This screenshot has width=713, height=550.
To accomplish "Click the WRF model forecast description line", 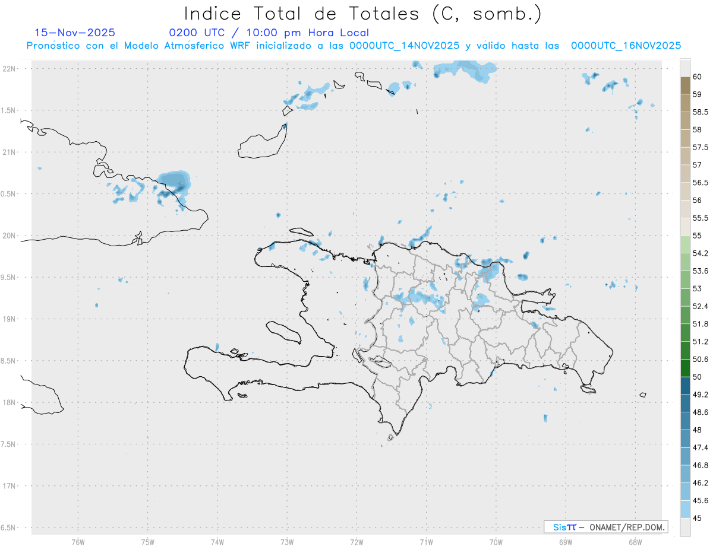I will pyautogui.click(x=354, y=46).
